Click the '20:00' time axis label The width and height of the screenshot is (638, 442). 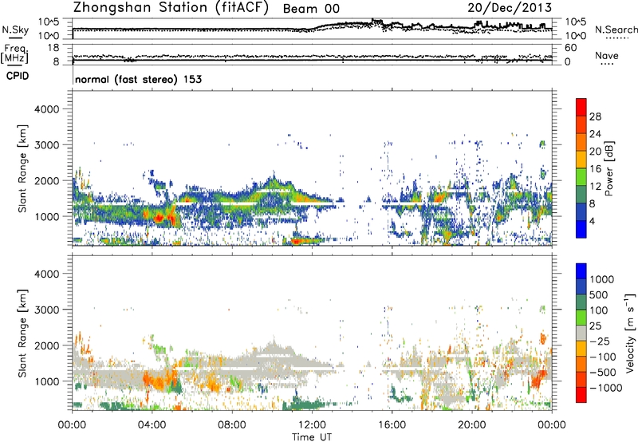(x=471, y=425)
